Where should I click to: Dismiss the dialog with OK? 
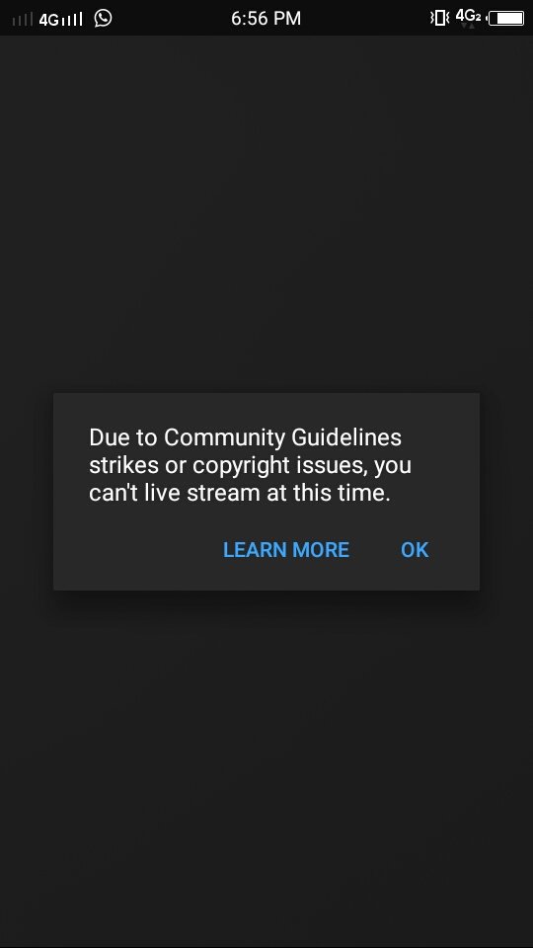tap(415, 550)
